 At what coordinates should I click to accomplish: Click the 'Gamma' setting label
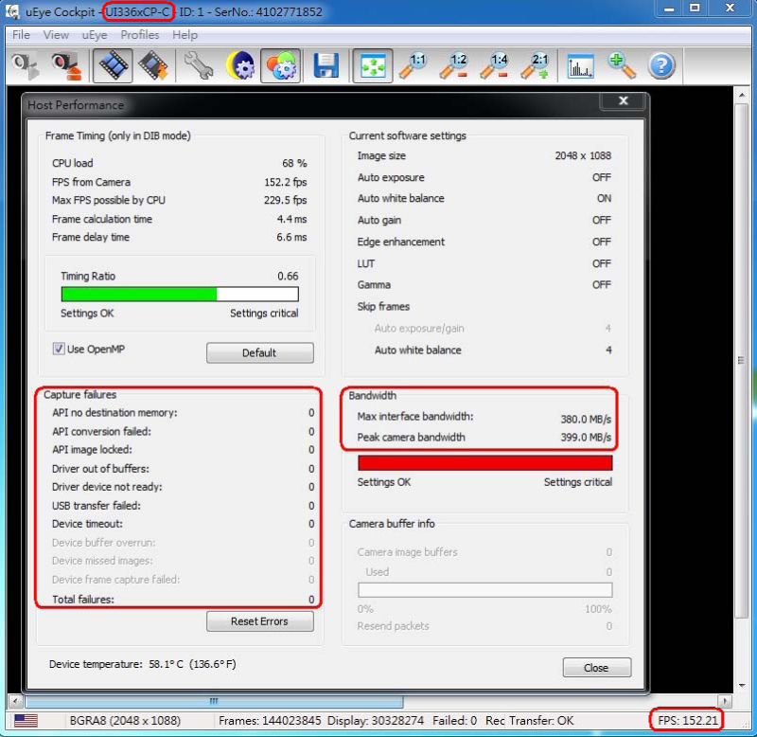(x=374, y=284)
